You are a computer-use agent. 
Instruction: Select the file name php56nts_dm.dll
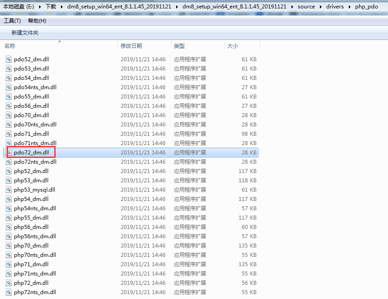coord(35,236)
